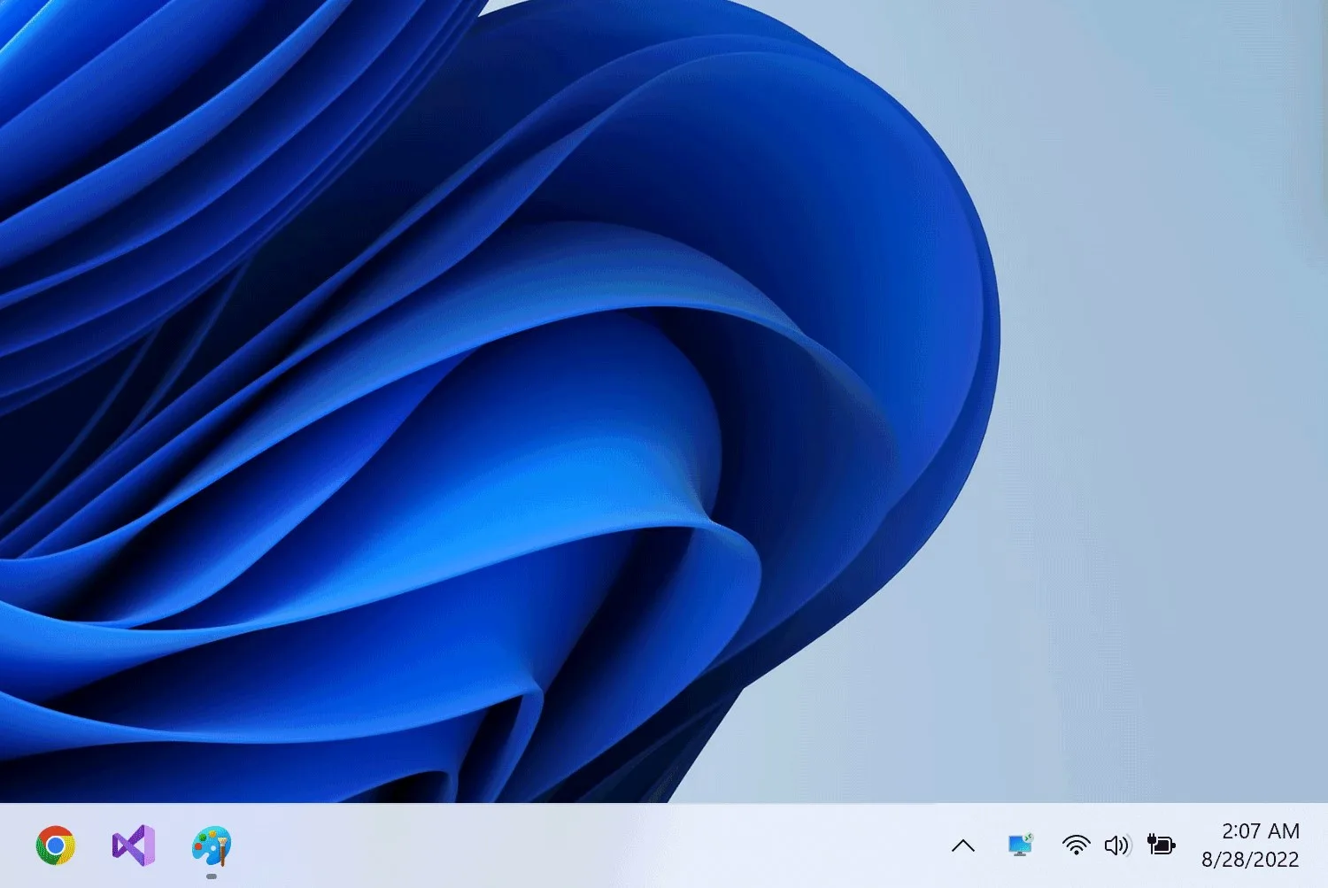
Task: Open Google Chrome from the taskbar
Action: pos(55,846)
